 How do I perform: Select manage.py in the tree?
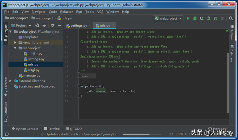click(30, 76)
